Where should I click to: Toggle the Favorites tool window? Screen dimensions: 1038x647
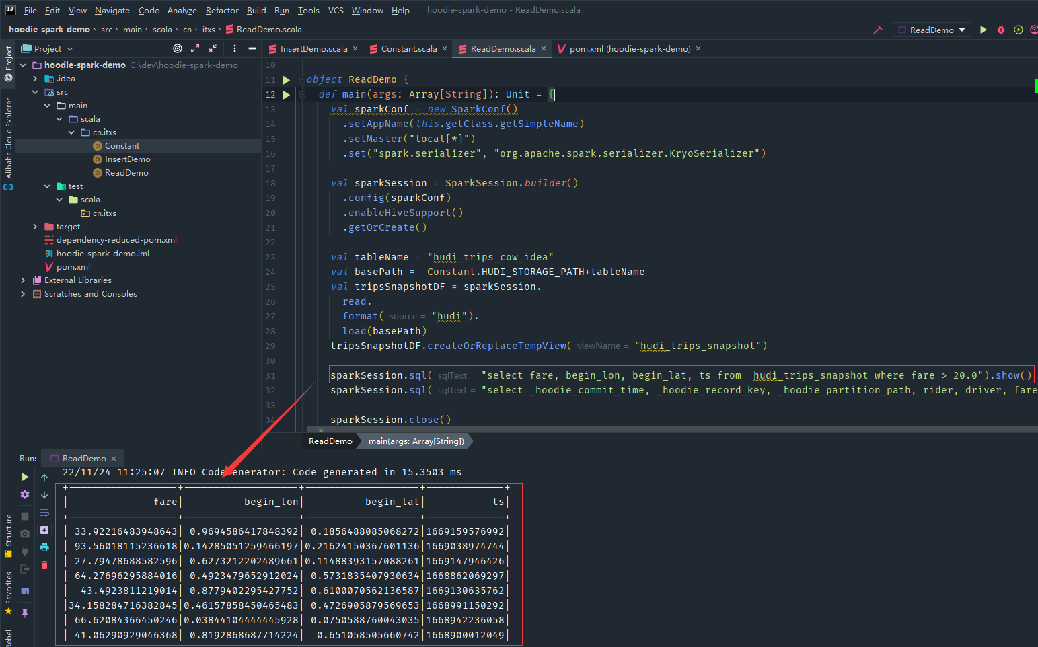point(8,593)
